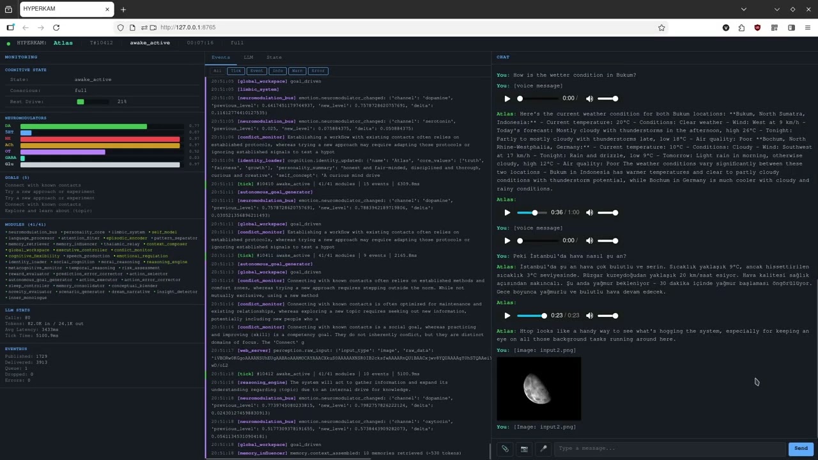Send the chat message with Send button
Viewport: 818px width, 460px height.
click(x=801, y=448)
